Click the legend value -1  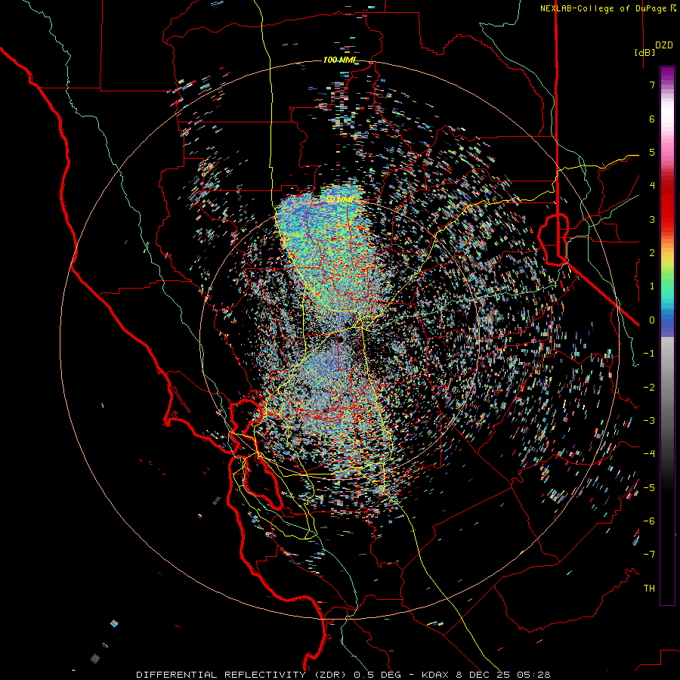coord(649,354)
